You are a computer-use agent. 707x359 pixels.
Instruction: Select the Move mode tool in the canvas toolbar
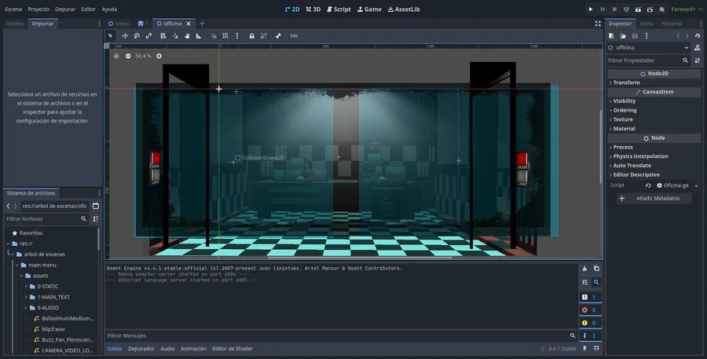pyautogui.click(x=124, y=35)
